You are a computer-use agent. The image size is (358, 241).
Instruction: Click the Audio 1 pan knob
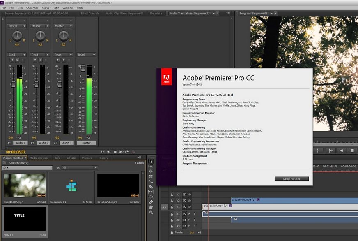click(x=17, y=36)
